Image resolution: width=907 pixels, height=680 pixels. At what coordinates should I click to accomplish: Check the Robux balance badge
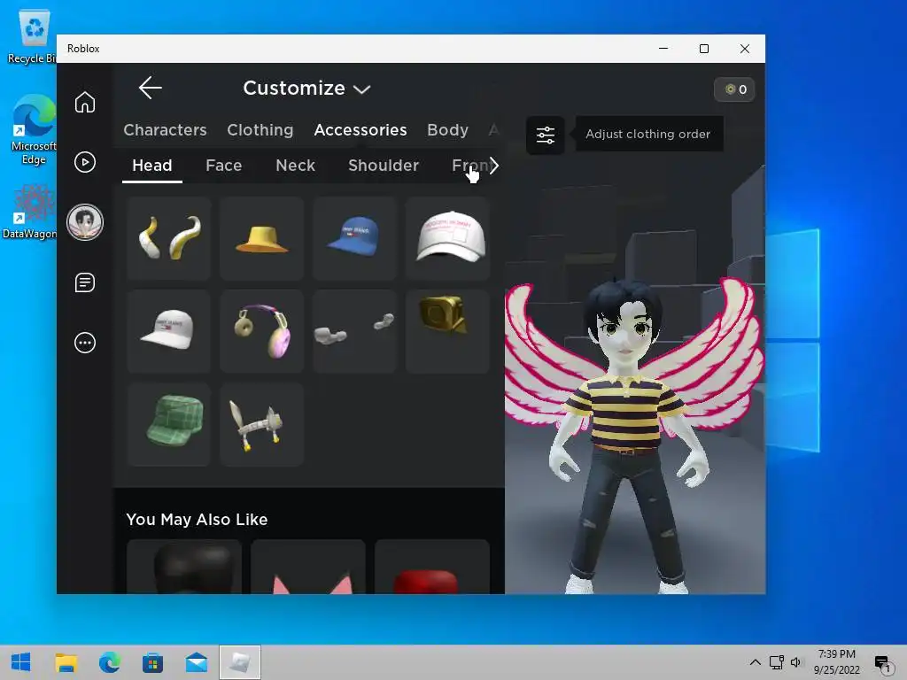[x=734, y=89]
